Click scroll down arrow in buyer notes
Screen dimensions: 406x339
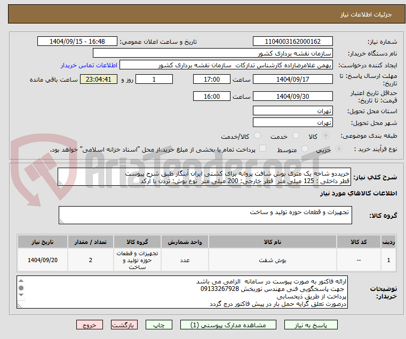tap(21, 295)
